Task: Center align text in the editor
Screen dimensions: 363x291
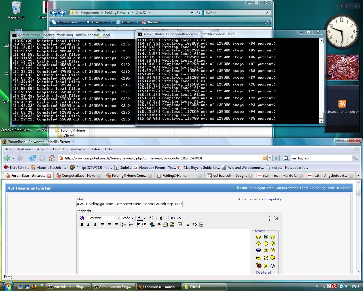Action: (x=109, y=225)
